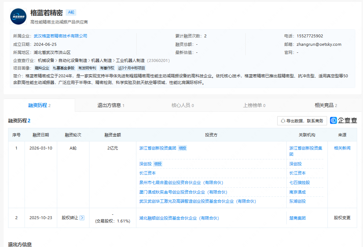Click the 七匹狼控股 related institution link

click(299, 183)
